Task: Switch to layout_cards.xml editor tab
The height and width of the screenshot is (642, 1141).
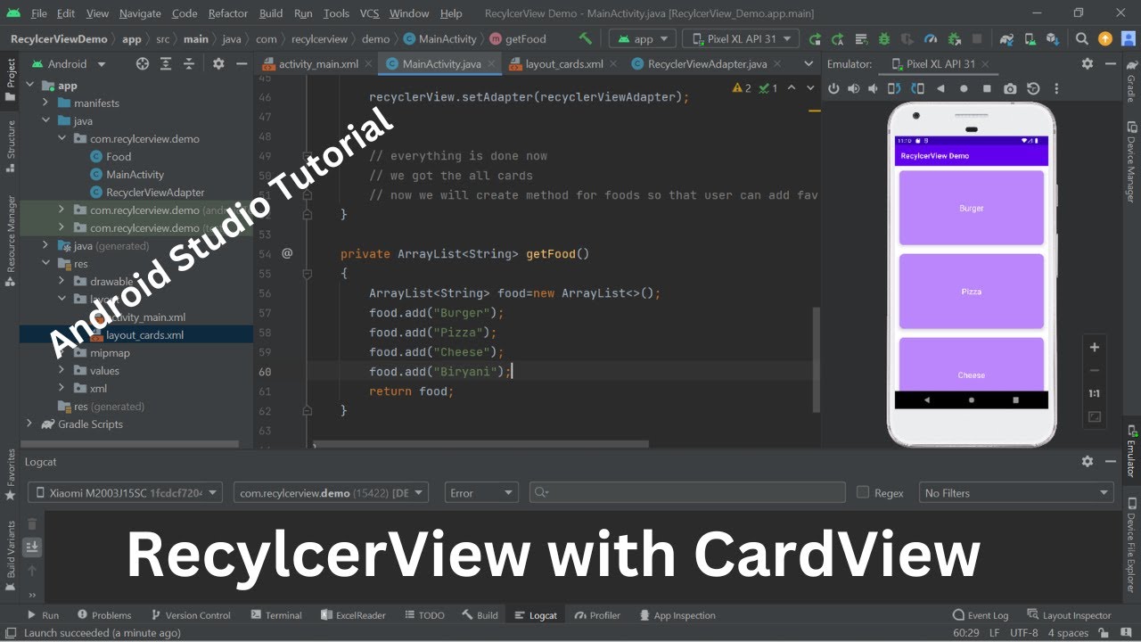Action: pos(563,64)
